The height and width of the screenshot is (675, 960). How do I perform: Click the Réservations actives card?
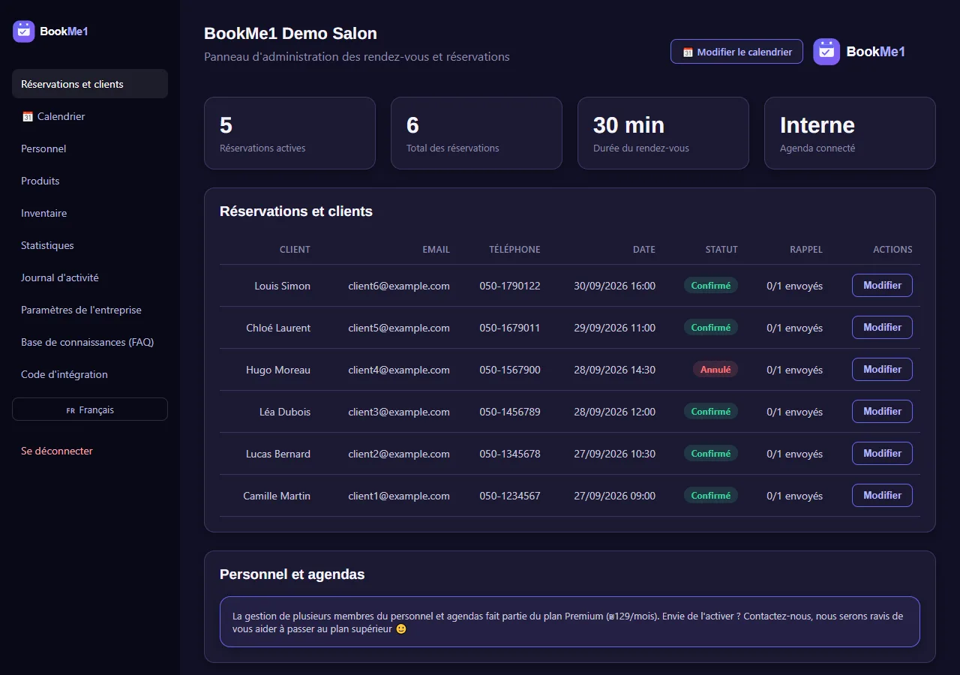[289, 133]
